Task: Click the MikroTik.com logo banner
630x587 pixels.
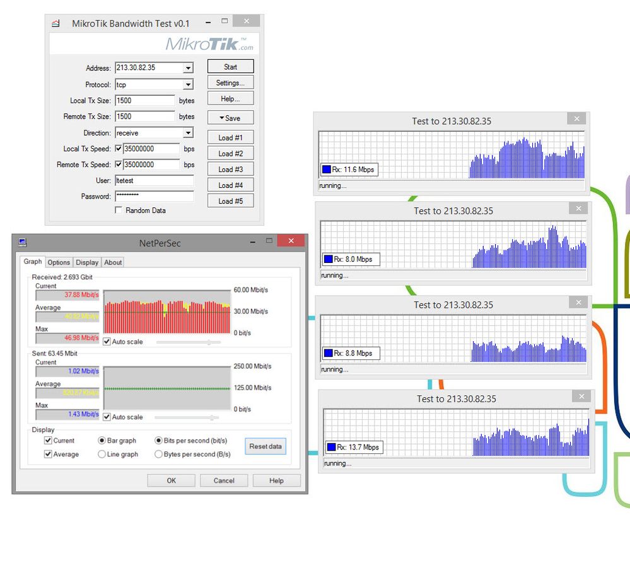Action: [209, 44]
